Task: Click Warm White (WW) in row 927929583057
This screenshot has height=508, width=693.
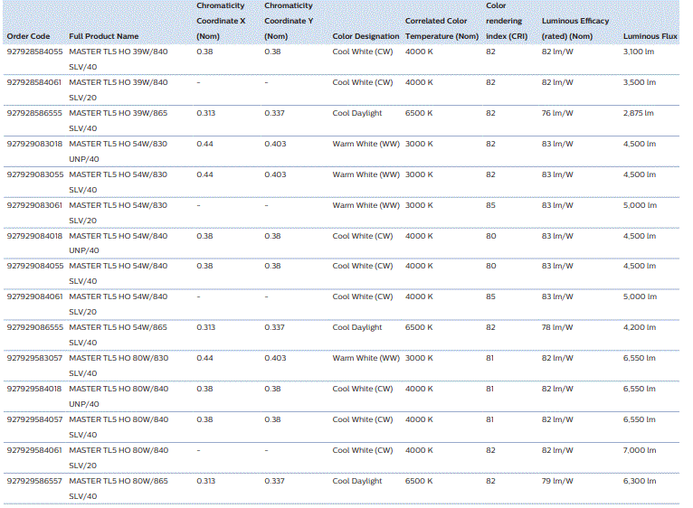Action: tap(365, 358)
